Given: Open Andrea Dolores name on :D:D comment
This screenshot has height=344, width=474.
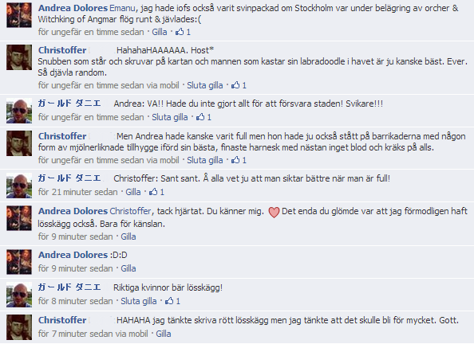Looking at the screenshot, I should [x=73, y=255].
